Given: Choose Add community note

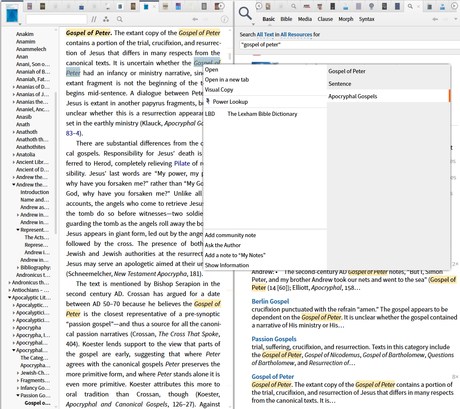Looking at the screenshot, I should pos(230,235).
